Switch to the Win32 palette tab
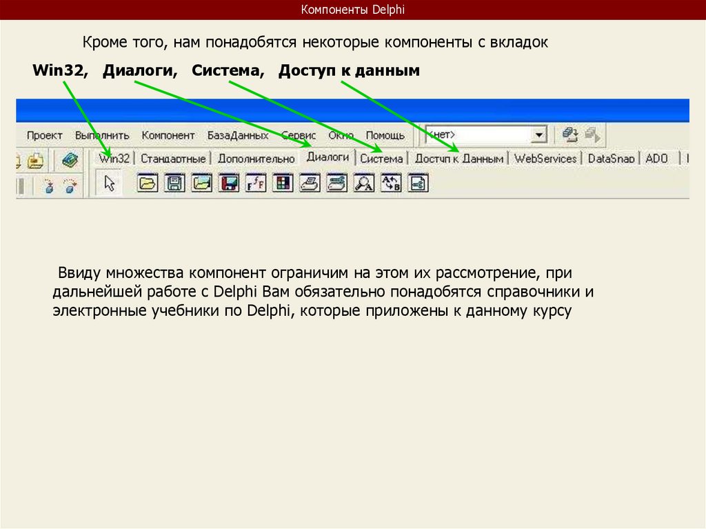706x529 pixels. click(x=114, y=159)
